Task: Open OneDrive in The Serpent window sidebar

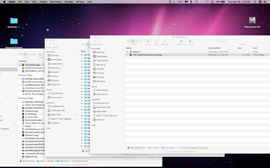Action: pyautogui.click(x=99, y=81)
